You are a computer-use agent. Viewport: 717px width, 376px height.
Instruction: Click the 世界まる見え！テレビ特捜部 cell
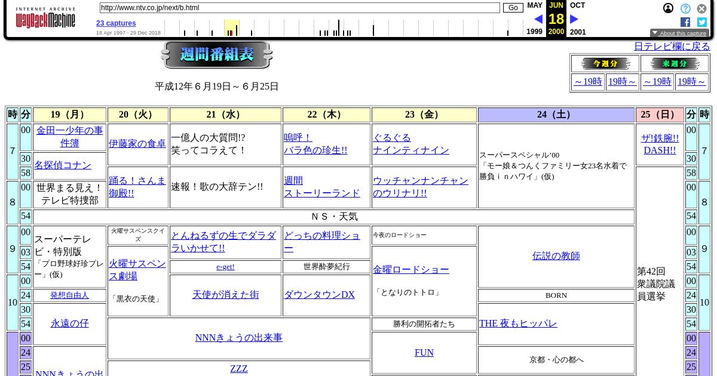tap(69, 195)
